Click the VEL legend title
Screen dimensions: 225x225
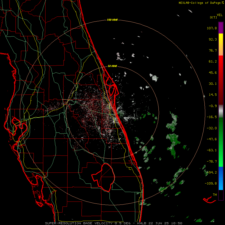tap(219, 15)
